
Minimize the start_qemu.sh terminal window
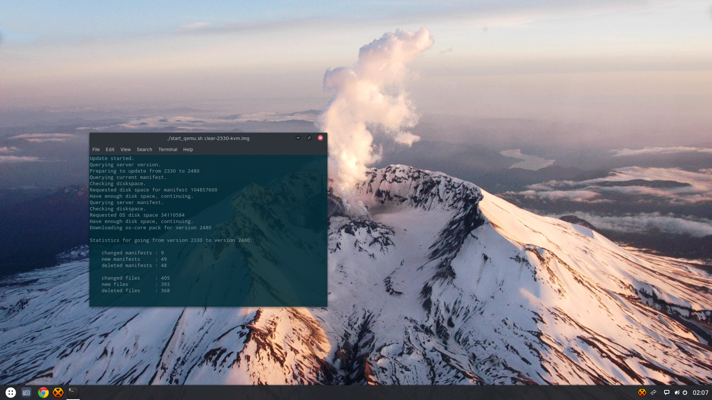click(298, 138)
